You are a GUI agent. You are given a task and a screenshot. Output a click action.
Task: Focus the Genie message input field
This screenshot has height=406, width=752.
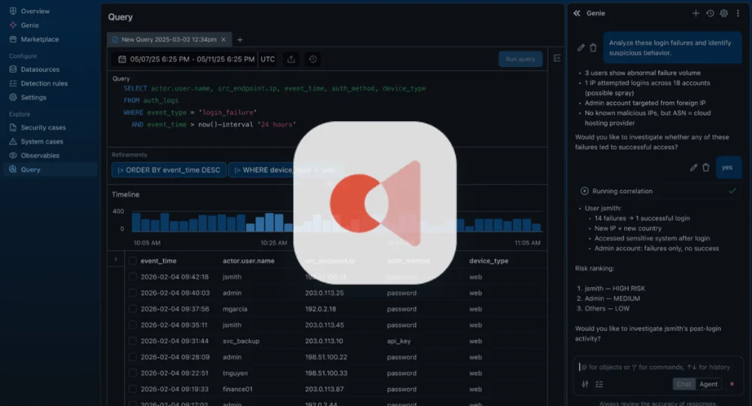(x=658, y=367)
